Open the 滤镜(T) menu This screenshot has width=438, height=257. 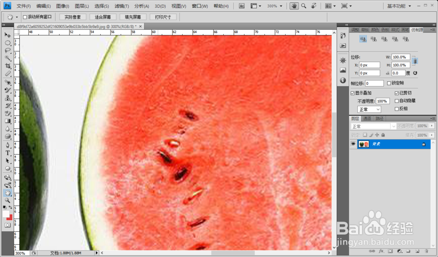pyautogui.click(x=121, y=6)
